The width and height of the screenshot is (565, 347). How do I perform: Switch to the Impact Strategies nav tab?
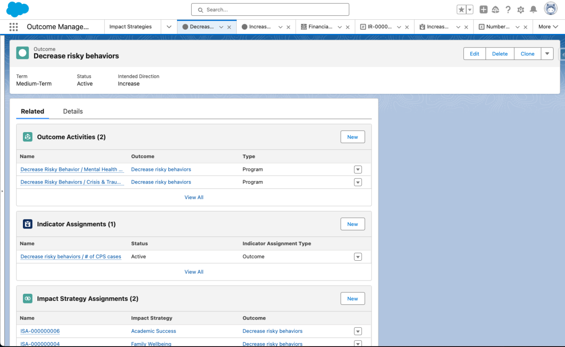click(x=131, y=27)
